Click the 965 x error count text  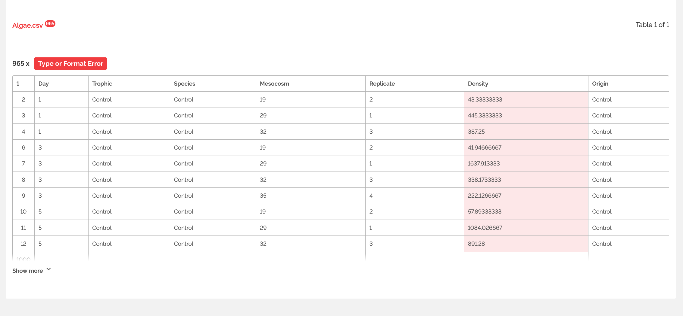[x=21, y=63]
